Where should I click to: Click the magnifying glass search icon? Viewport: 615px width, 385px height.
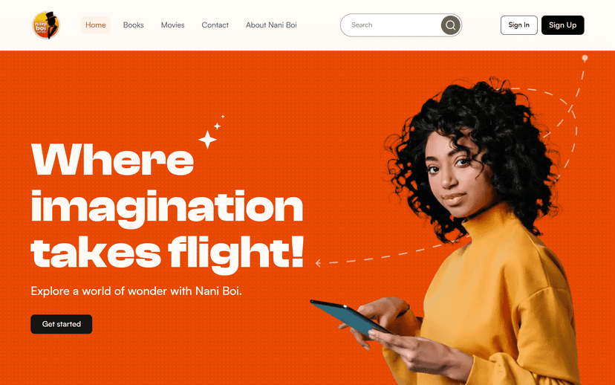pos(450,25)
